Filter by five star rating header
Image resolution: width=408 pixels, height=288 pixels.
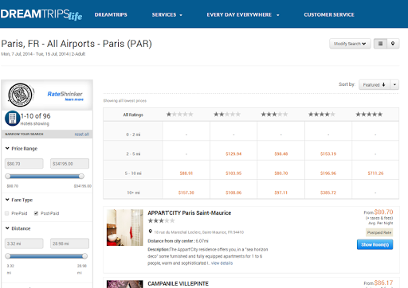pos(369,115)
